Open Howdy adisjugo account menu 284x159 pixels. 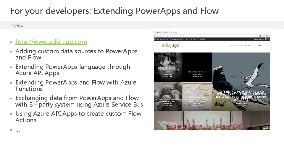[260, 39]
